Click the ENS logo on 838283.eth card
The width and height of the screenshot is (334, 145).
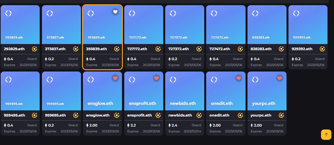click(x=255, y=13)
